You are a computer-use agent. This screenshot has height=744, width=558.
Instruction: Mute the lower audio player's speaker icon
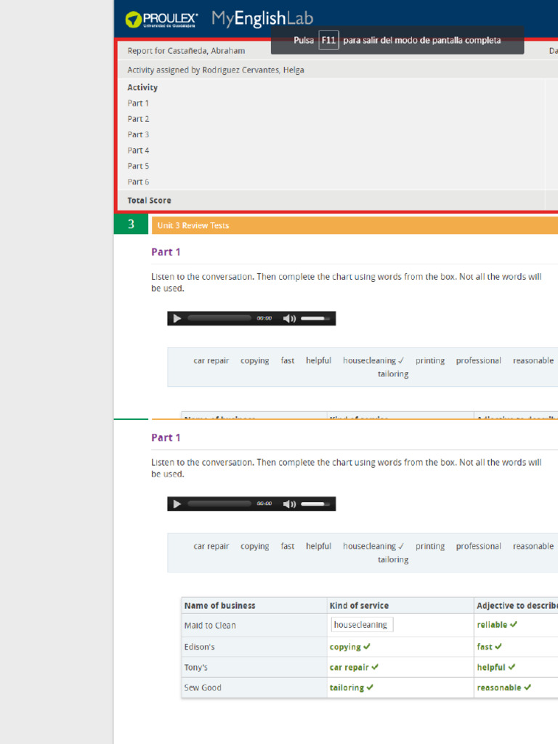click(x=289, y=504)
